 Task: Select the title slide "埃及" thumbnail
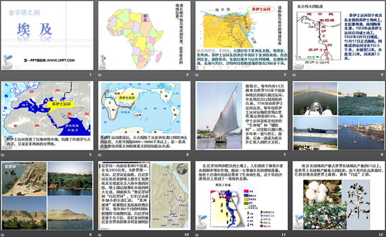pos(48,36)
